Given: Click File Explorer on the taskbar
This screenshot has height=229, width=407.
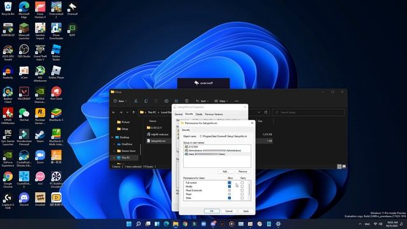Looking at the screenshot, I should point(176,224).
